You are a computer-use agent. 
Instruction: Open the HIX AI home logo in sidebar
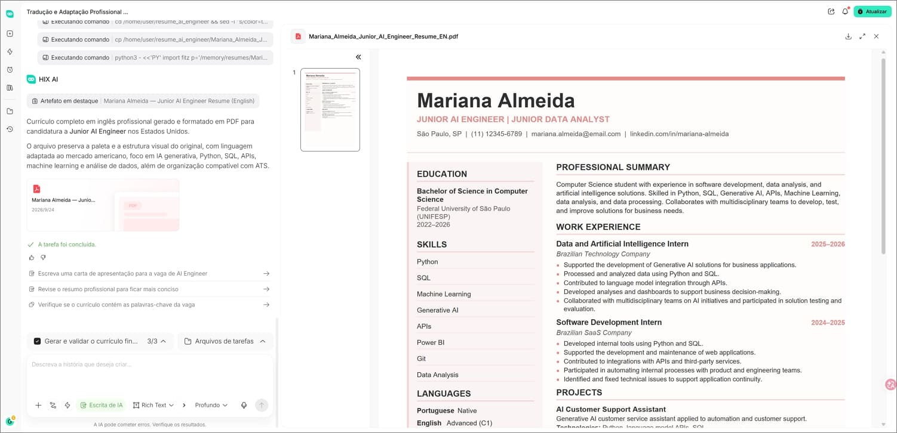10,14
